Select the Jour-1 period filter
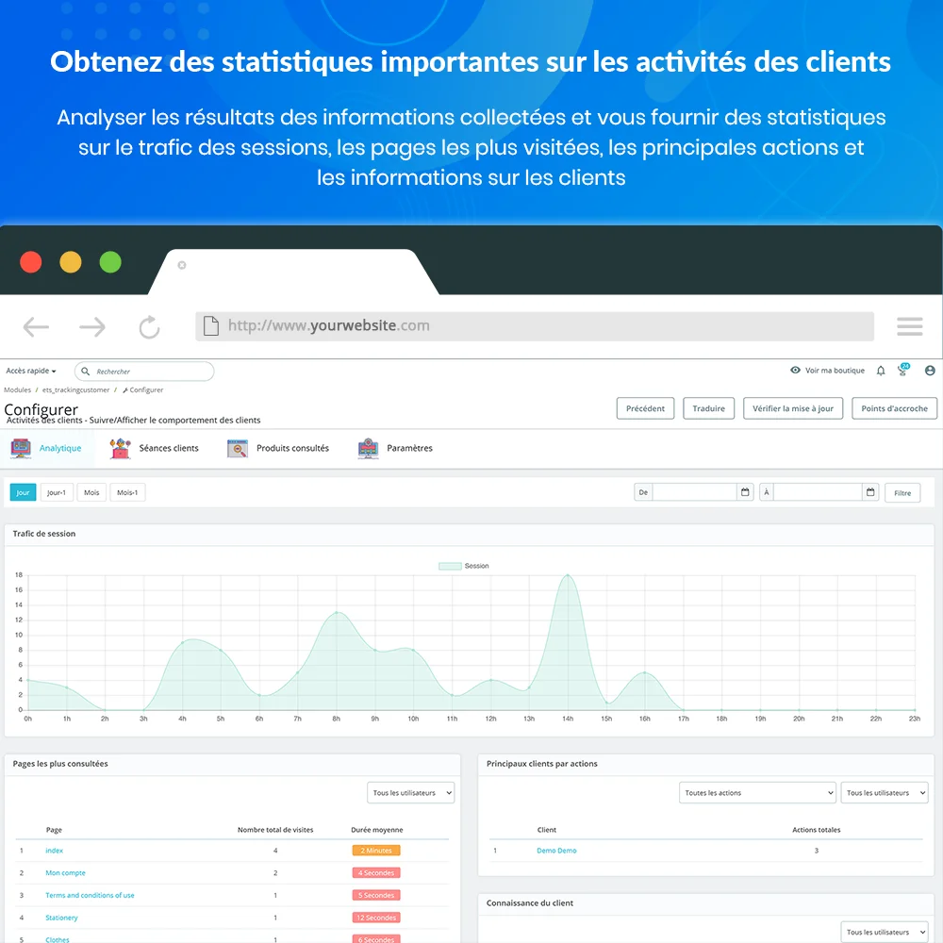Screen dimensions: 943x943 point(57,492)
